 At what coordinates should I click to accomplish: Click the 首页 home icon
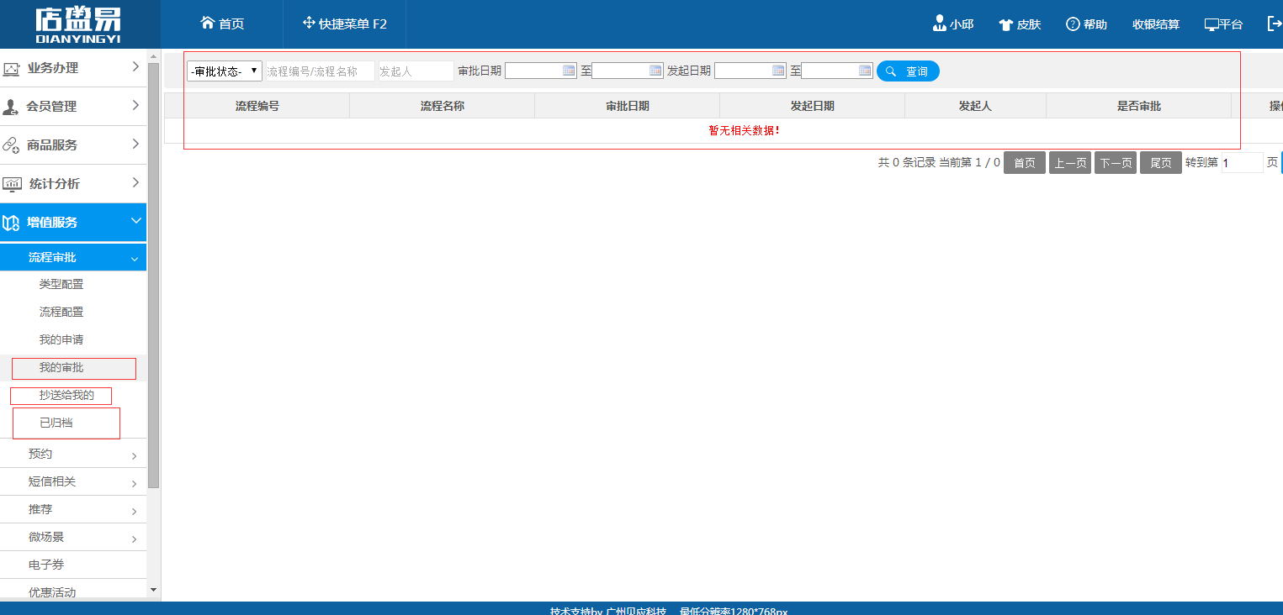pyautogui.click(x=208, y=23)
